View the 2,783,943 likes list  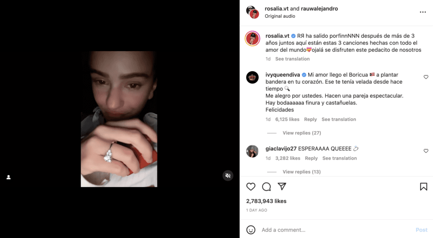[266, 201]
